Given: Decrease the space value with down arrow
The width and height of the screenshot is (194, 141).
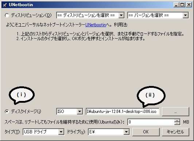Looking at the screenshot, I should pos(177,124).
